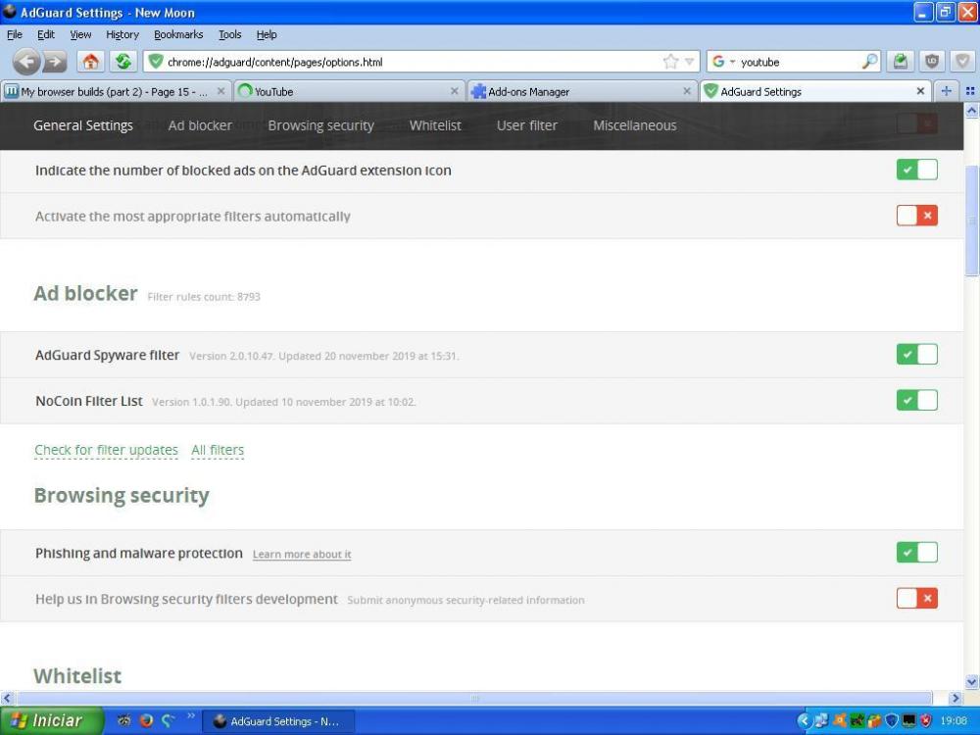Open the View menu
This screenshot has width=980, height=735.
[80, 34]
